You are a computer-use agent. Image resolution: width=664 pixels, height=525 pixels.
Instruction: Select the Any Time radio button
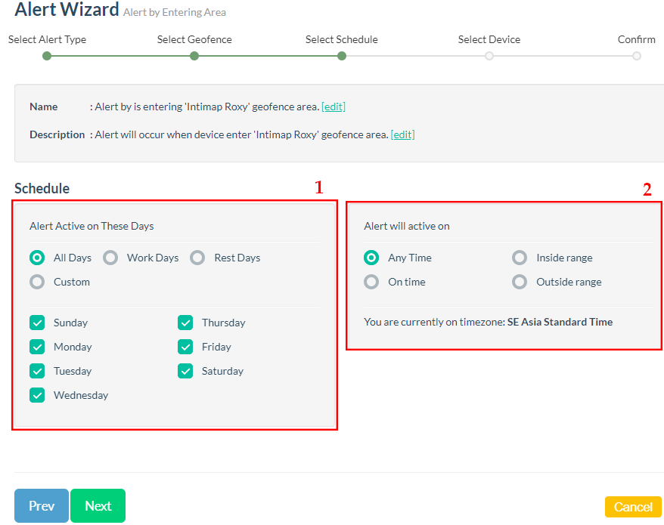371,258
